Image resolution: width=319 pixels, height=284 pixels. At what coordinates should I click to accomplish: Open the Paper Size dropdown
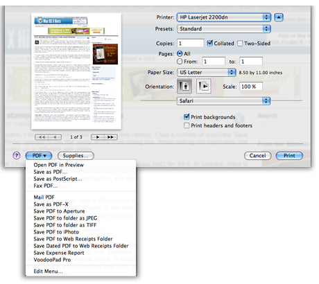[x=207, y=72]
